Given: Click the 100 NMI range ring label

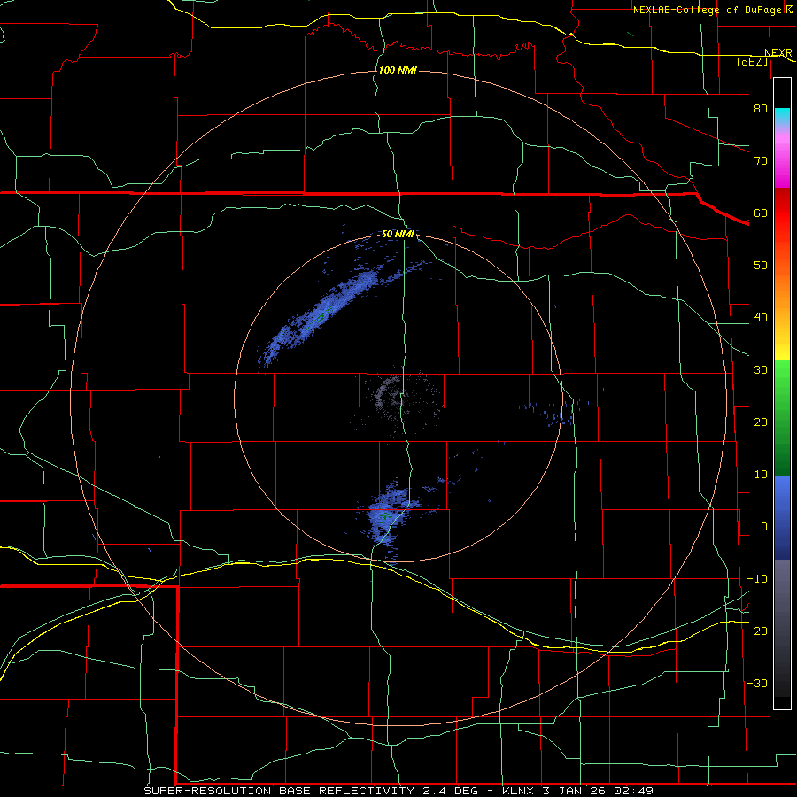Looking at the screenshot, I should coord(398,70).
